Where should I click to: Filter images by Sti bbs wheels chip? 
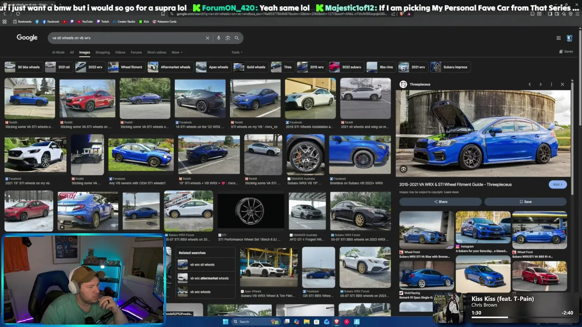point(23,67)
